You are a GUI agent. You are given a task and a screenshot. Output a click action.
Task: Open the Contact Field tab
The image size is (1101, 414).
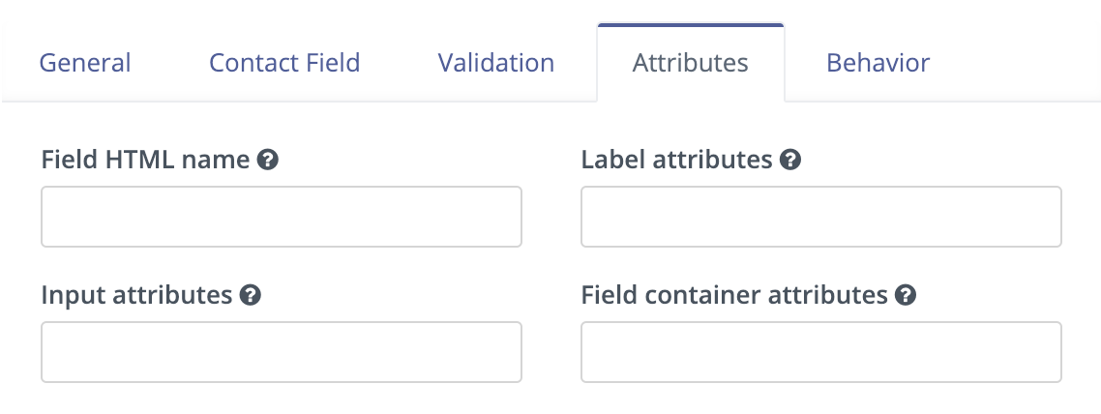coord(284,63)
